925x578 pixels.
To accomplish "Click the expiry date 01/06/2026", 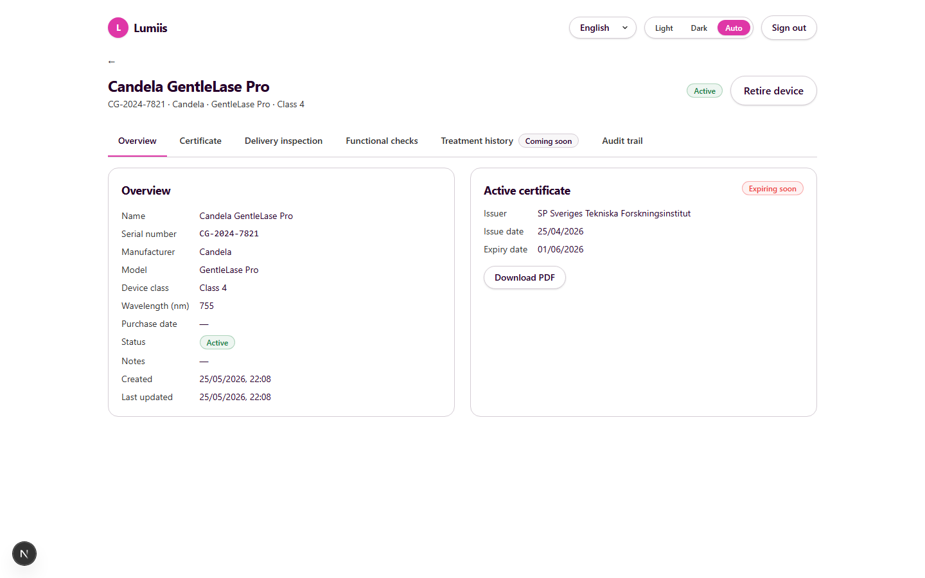I will tap(561, 249).
